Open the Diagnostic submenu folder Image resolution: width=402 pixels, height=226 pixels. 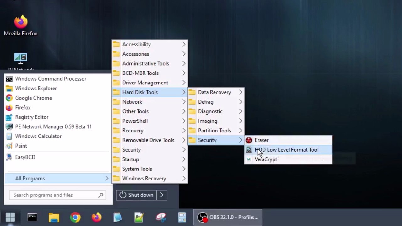216,111
